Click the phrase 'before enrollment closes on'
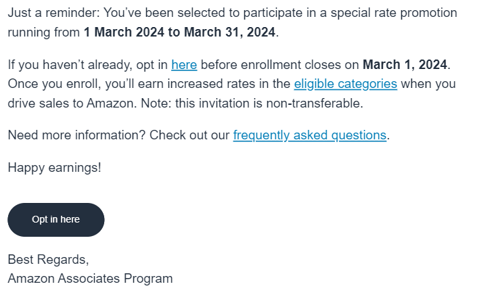Screen dimensions: 479x299 coord(280,65)
